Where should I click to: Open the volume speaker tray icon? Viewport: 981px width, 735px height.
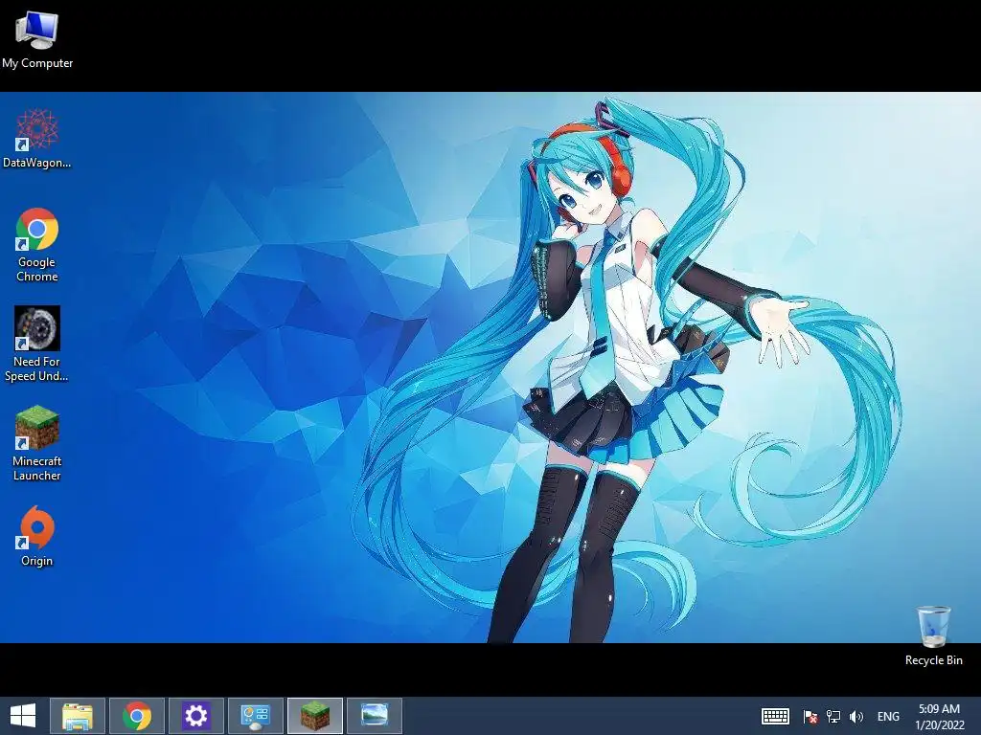pyautogui.click(x=856, y=716)
